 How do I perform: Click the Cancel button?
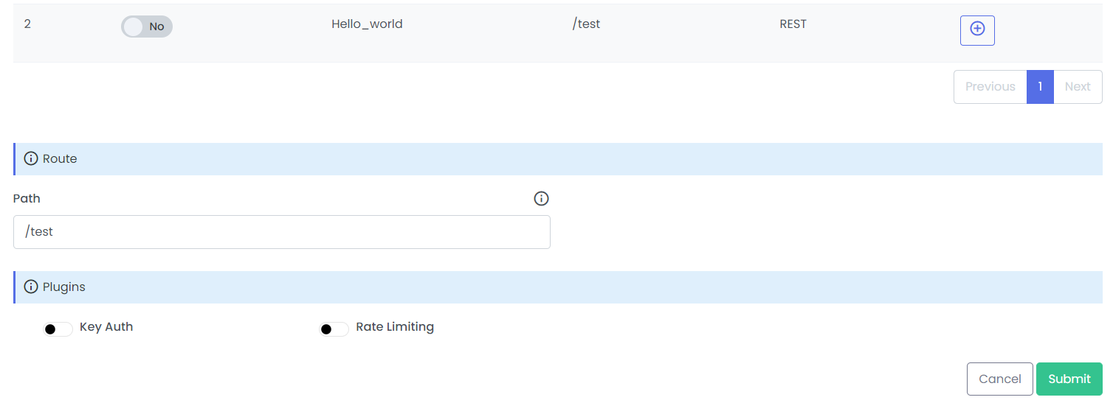[x=1000, y=379]
